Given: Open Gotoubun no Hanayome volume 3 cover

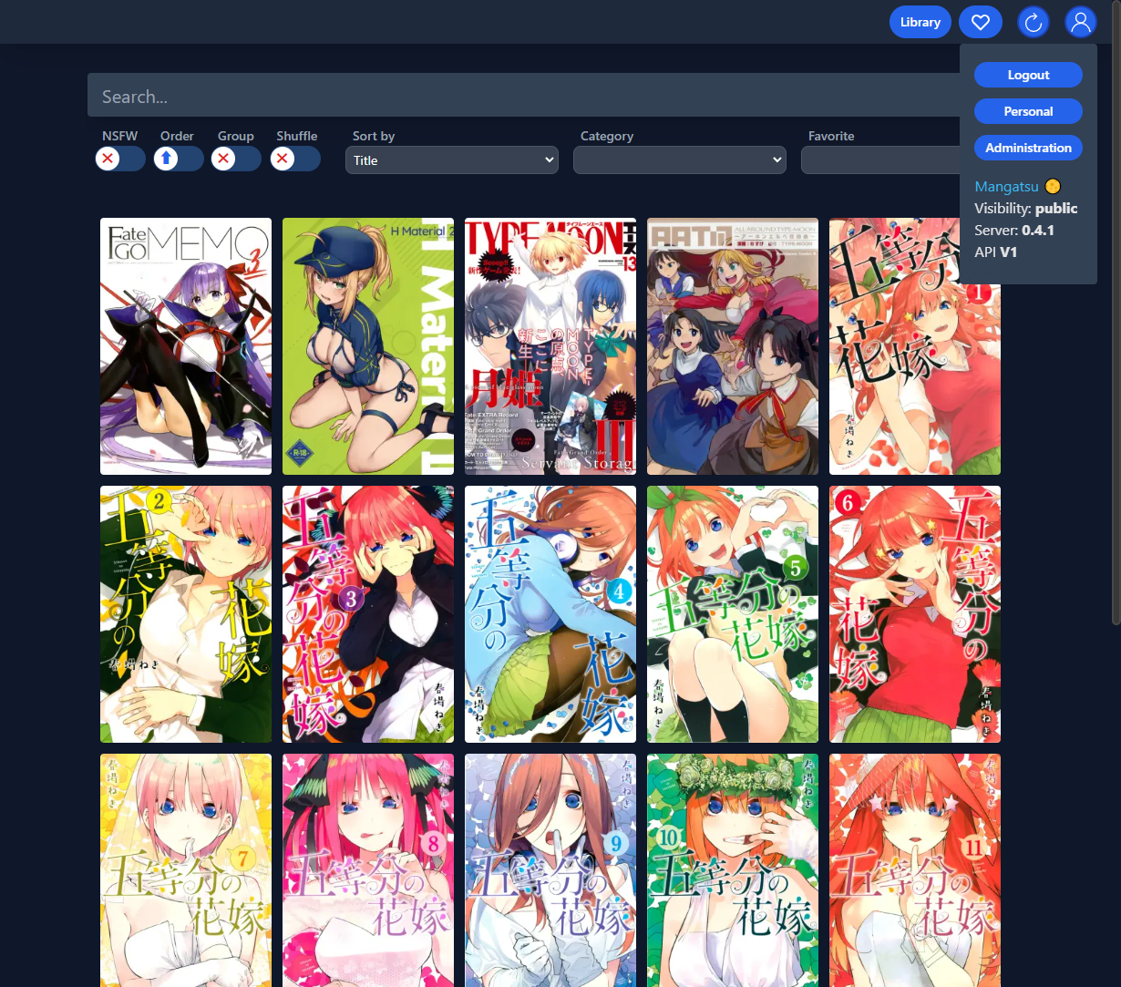Looking at the screenshot, I should (x=368, y=614).
